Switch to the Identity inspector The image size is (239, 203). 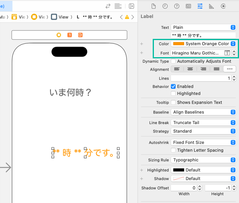pyautogui.click(x=188, y=6)
